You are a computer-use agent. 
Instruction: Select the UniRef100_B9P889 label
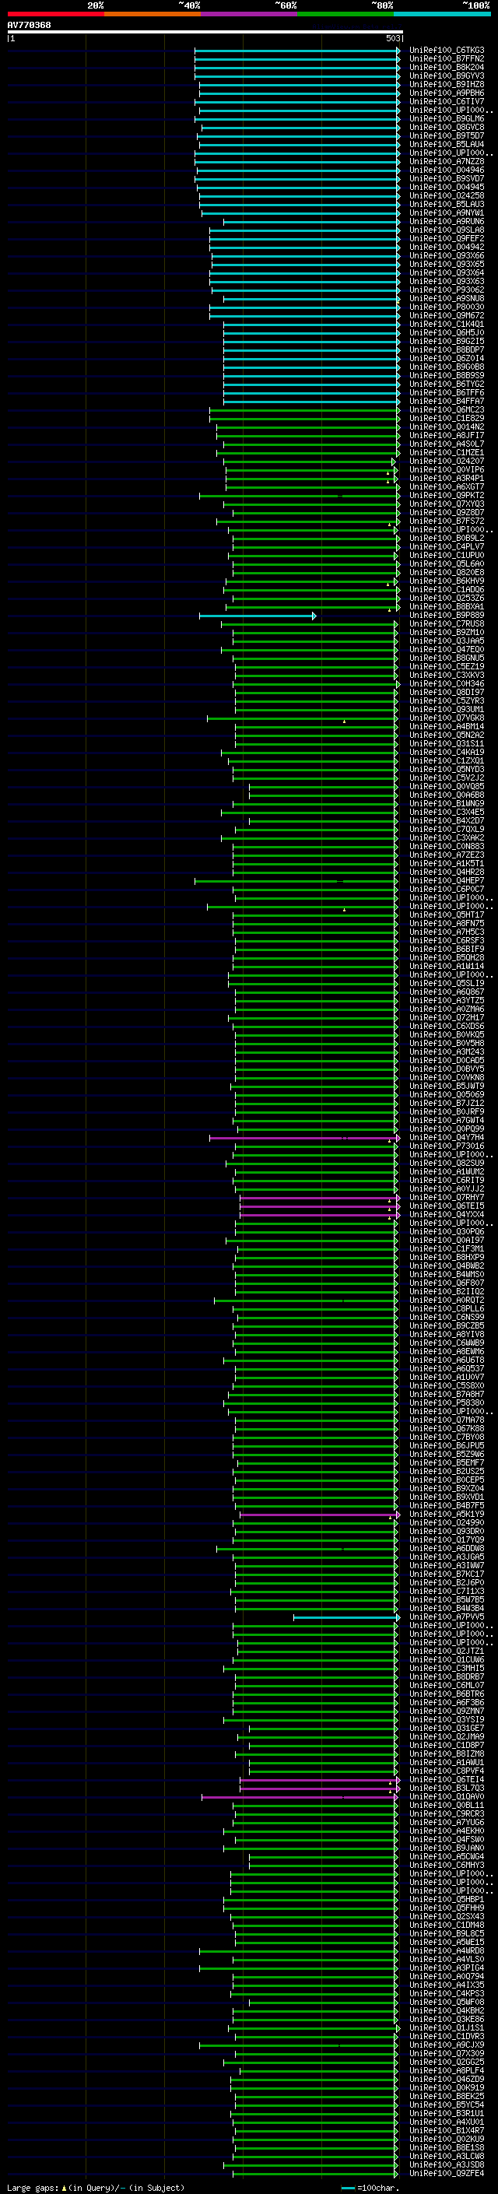point(447,615)
